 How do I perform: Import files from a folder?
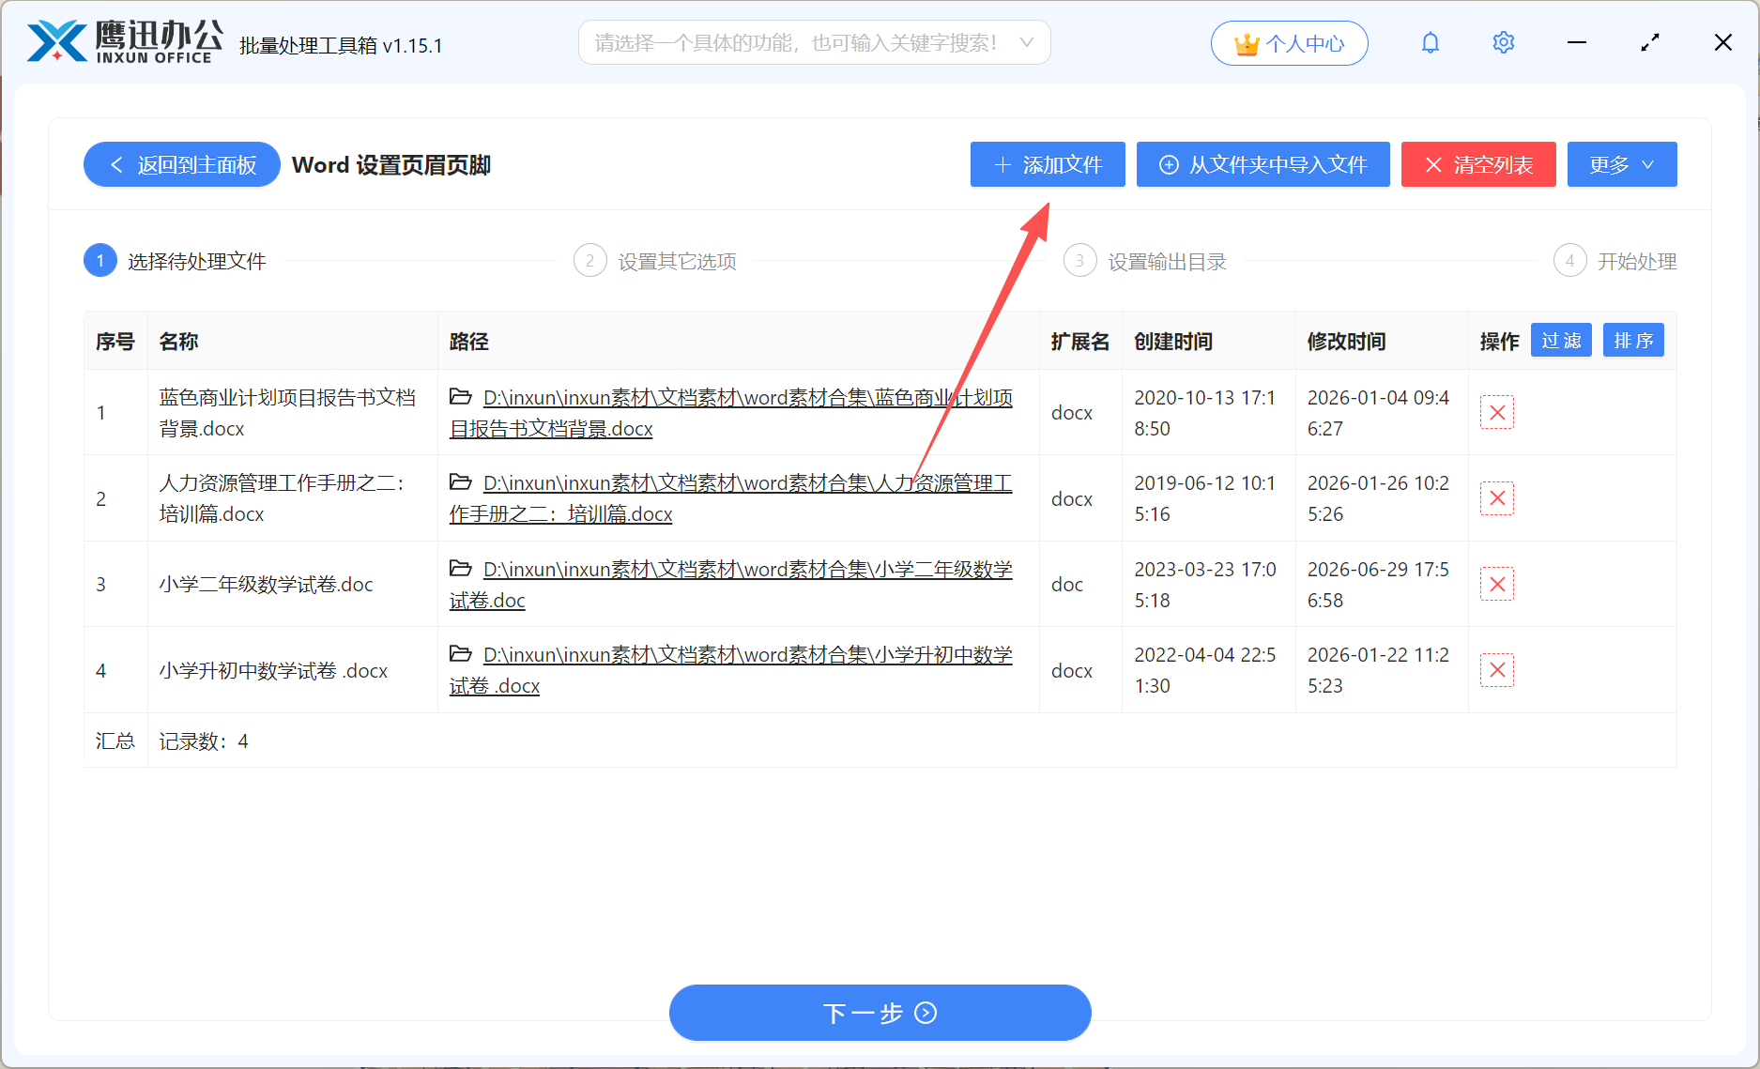[1263, 164]
